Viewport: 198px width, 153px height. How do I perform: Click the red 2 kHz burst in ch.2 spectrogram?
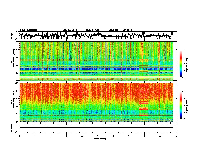click(144, 115)
